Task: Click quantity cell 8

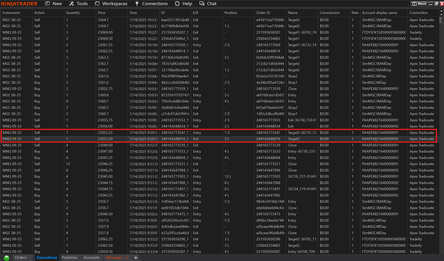Action: 80,170
